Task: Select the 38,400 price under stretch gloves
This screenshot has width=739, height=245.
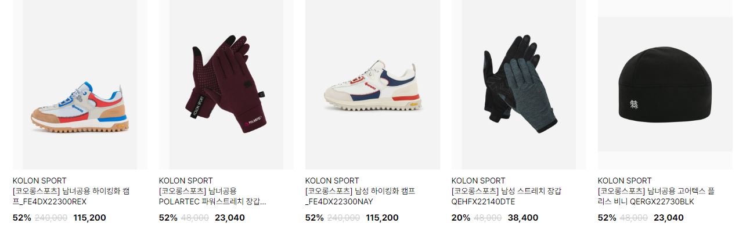Action: click(523, 218)
